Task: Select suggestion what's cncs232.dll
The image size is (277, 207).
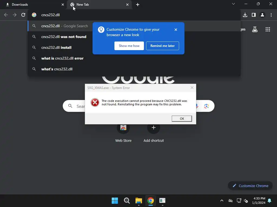Action: coord(134,69)
